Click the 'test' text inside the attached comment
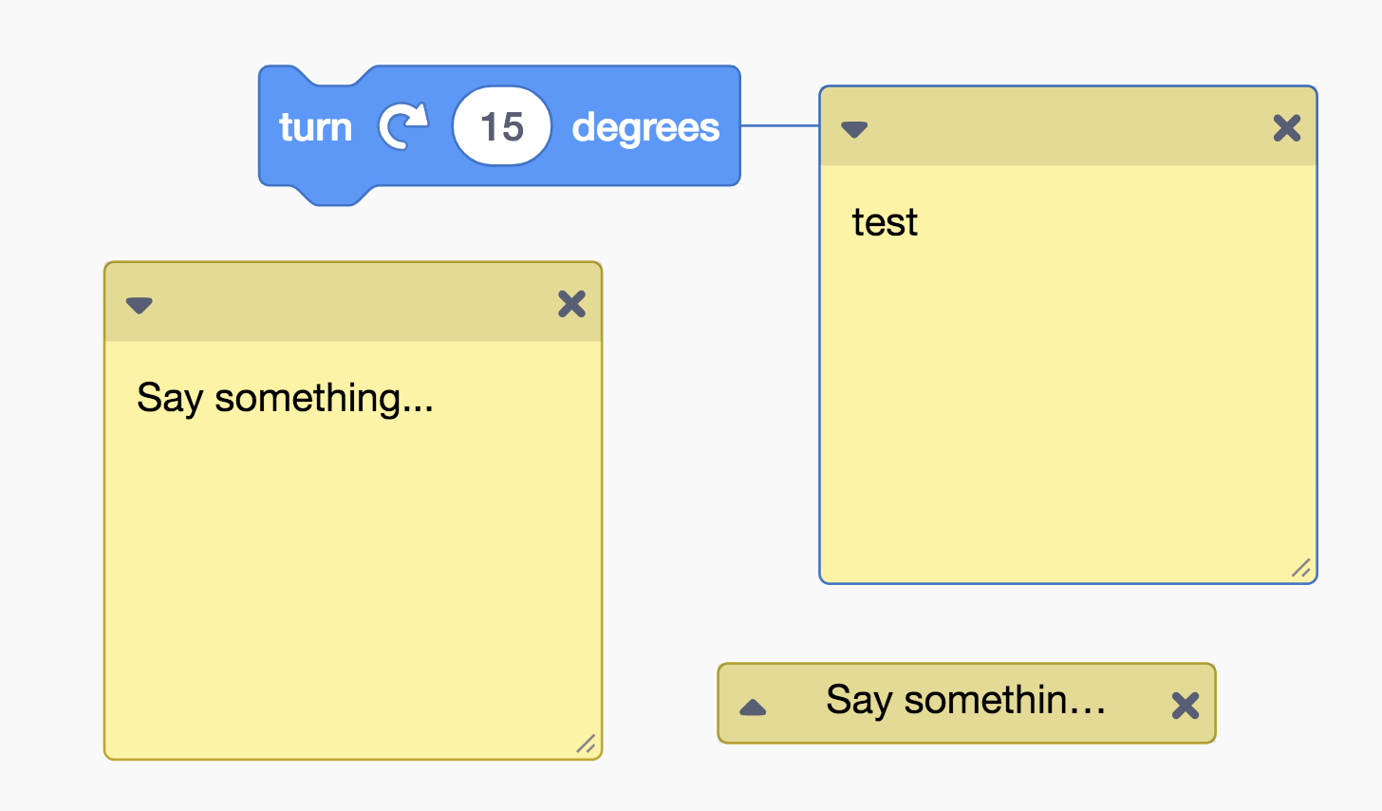 pos(885,222)
